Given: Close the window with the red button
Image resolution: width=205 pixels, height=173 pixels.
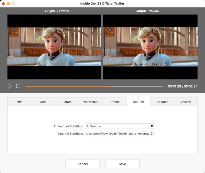Looking at the screenshot, I should (4, 4).
